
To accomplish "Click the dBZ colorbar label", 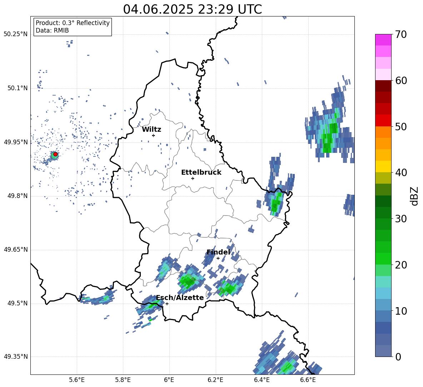I will coord(415,196).
